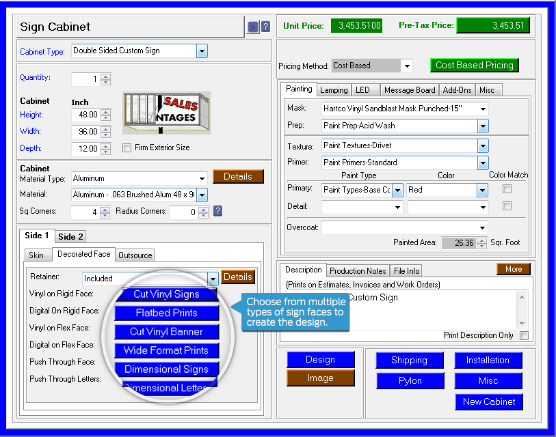Image resolution: width=556 pixels, height=437 pixels.
Task: Increase Quantity using the up stepper arrow
Action: click(105, 76)
